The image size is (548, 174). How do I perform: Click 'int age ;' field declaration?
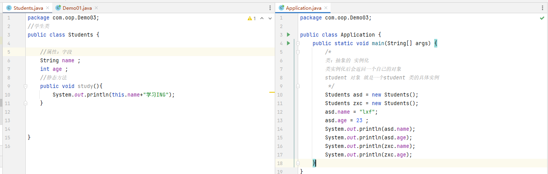(x=54, y=69)
